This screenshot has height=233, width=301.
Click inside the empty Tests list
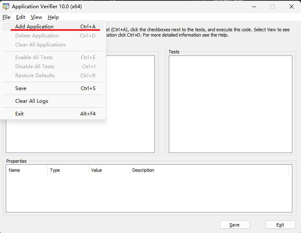(x=231, y=104)
